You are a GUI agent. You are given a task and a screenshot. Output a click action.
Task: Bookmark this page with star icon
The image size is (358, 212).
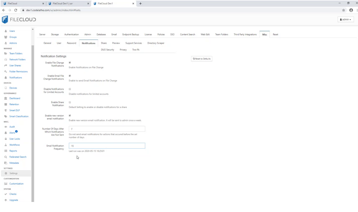pyautogui.click(x=343, y=10)
